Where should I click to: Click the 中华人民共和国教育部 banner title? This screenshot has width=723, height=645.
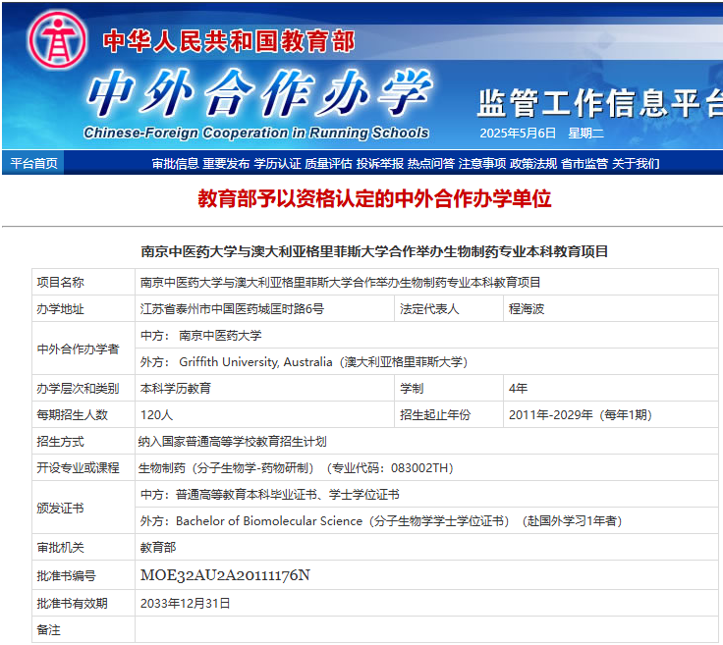pyautogui.click(x=229, y=41)
